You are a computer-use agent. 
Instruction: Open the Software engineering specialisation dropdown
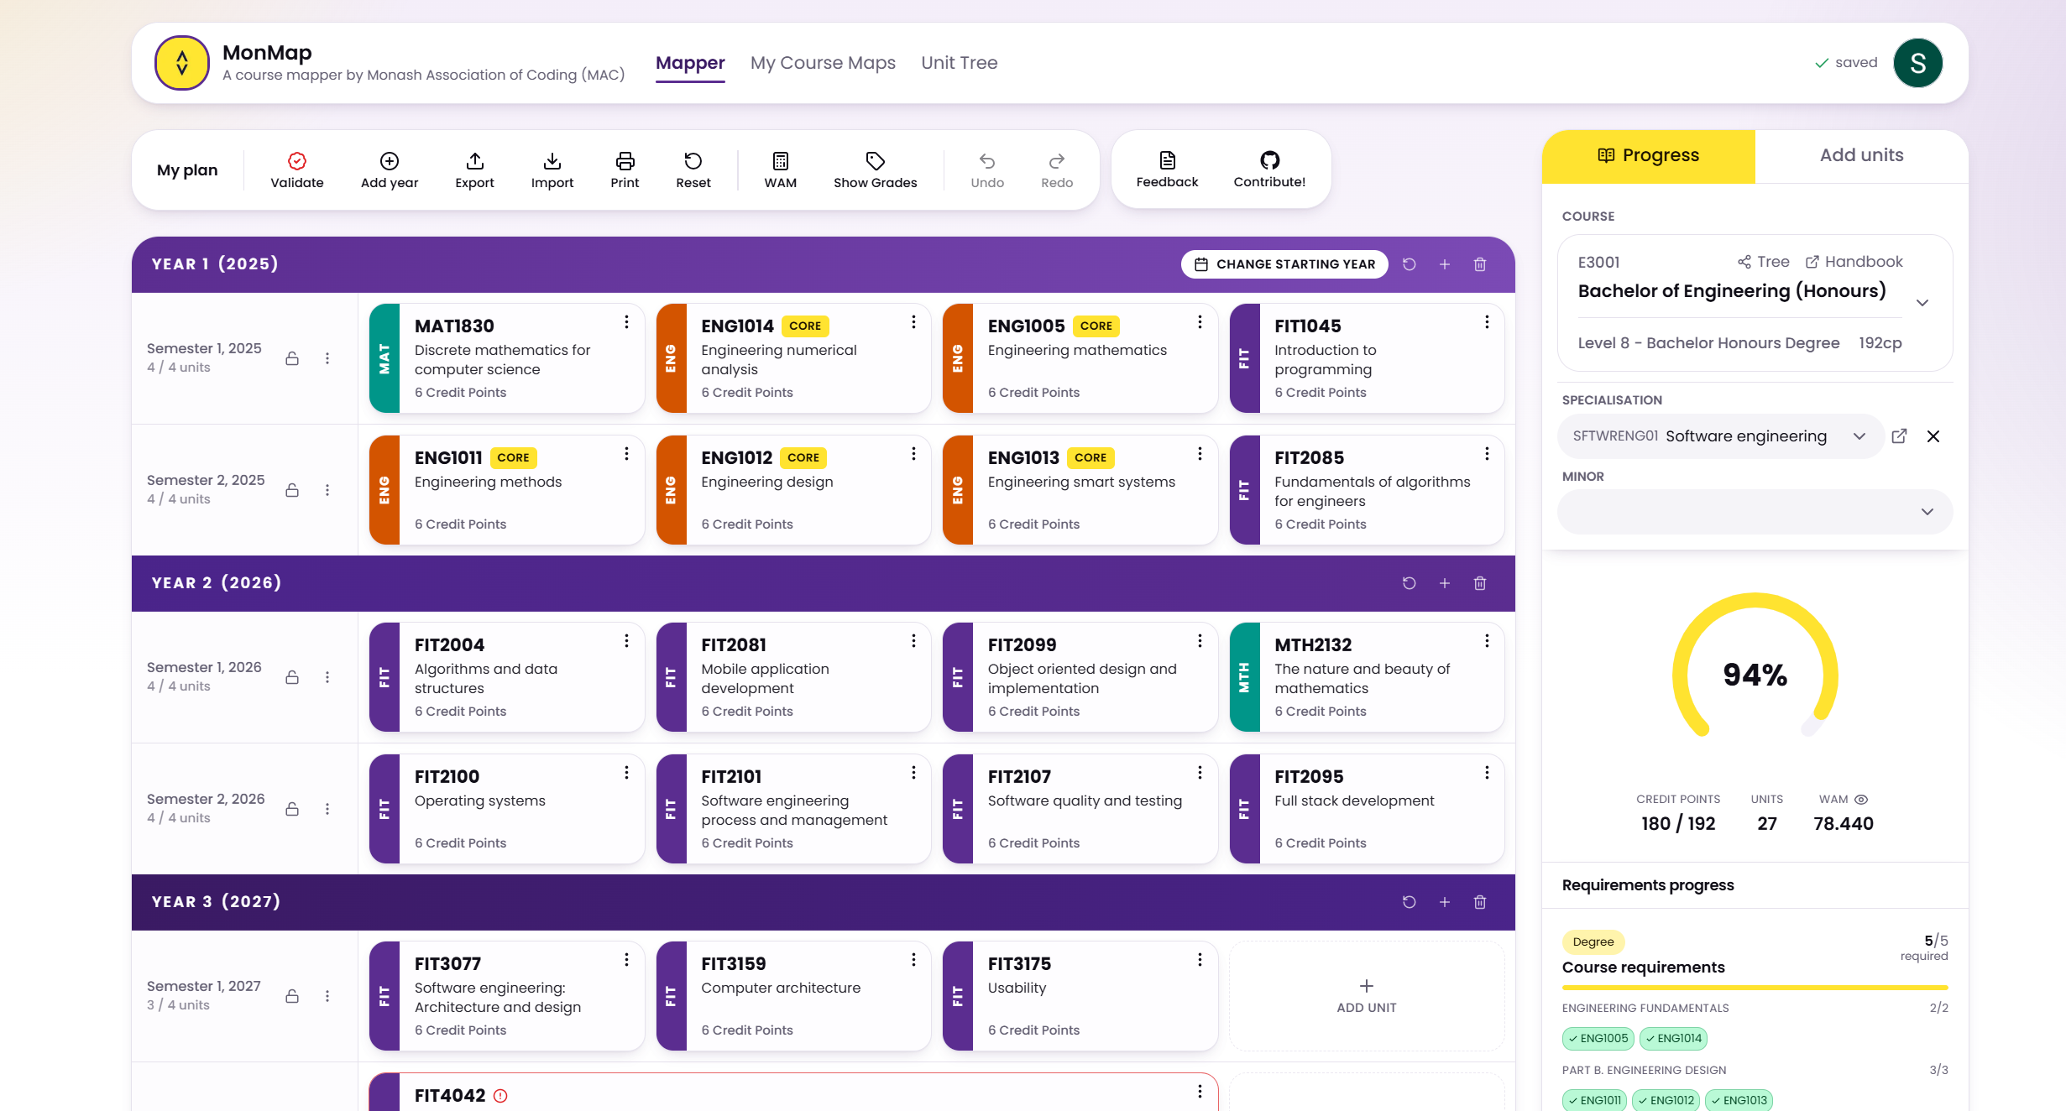[1720, 436]
